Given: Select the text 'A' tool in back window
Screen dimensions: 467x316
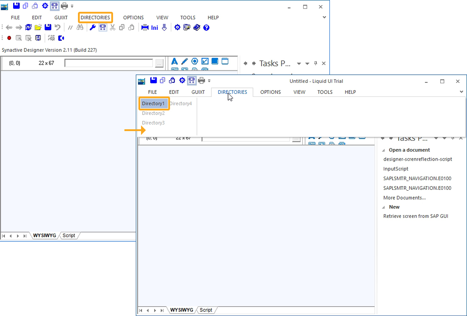Looking at the screenshot, I should point(174,62).
